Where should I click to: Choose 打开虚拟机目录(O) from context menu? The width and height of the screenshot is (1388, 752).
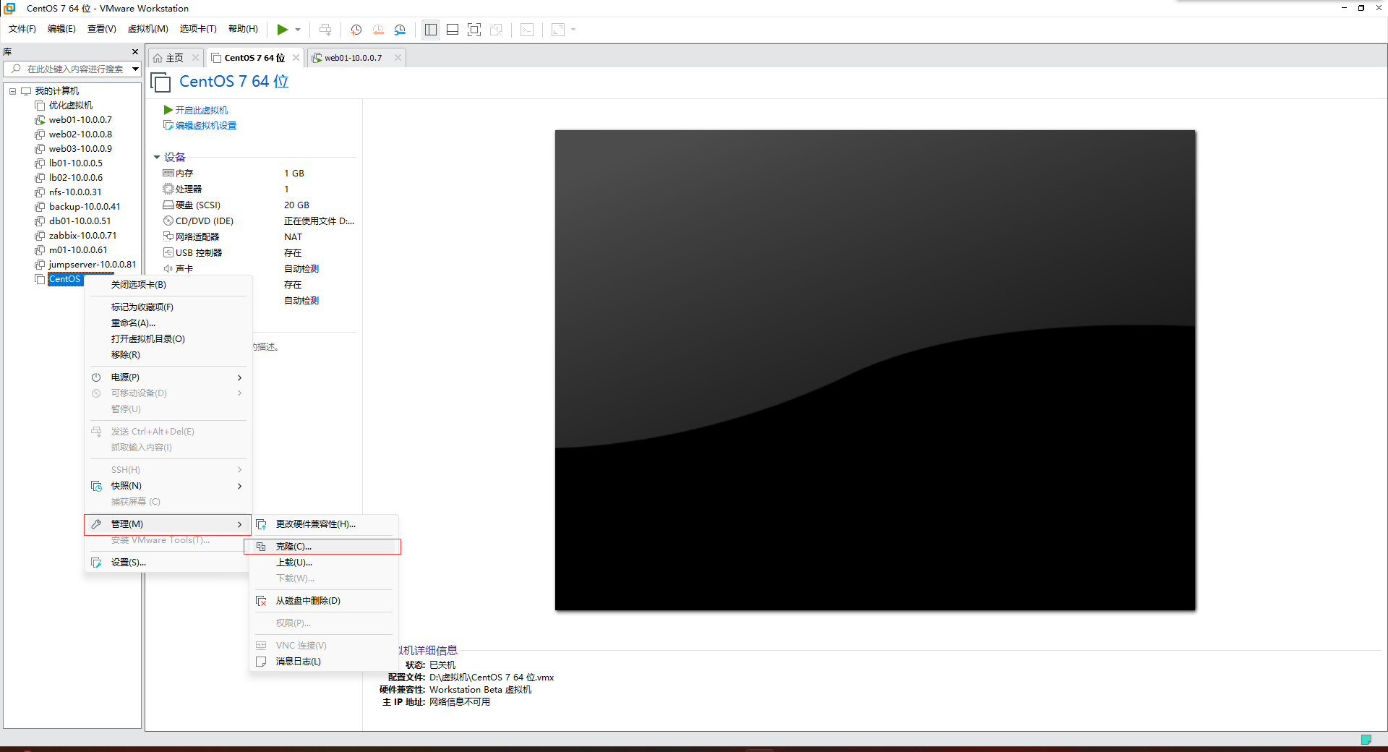pyautogui.click(x=168, y=339)
